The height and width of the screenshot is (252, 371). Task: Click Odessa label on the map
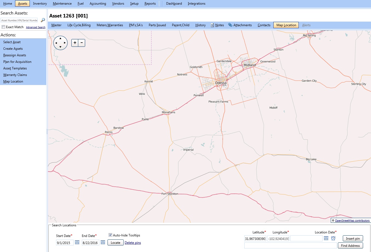pyautogui.click(x=221, y=83)
